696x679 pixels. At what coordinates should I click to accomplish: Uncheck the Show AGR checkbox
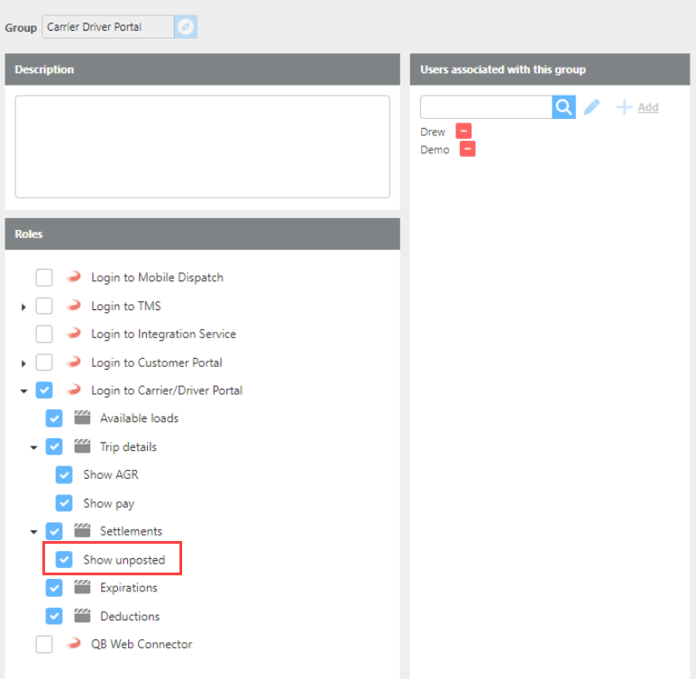(x=64, y=475)
